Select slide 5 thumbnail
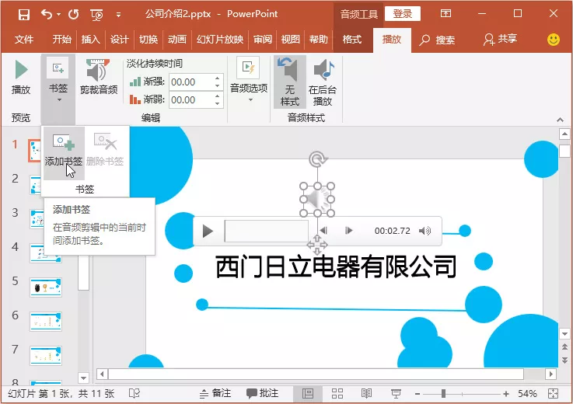573x404 pixels. coord(46,287)
